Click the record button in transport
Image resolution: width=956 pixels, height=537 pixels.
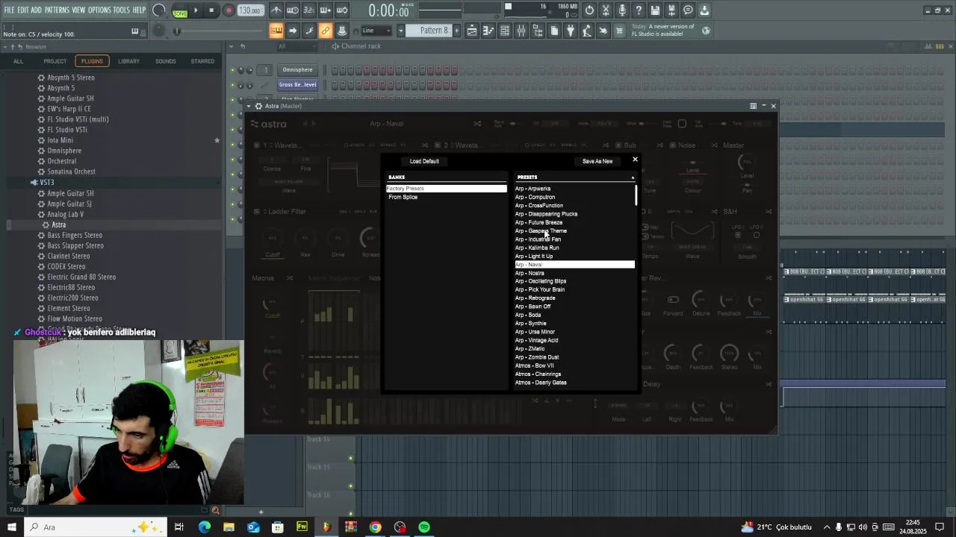pyautogui.click(x=229, y=10)
